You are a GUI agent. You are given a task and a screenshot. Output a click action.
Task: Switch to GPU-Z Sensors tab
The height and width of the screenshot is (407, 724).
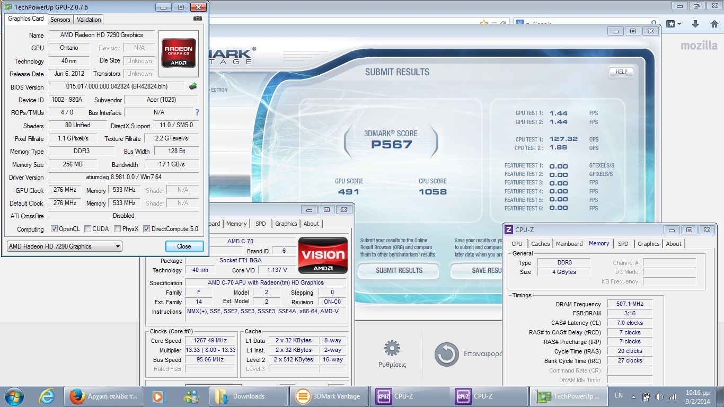coord(60,19)
